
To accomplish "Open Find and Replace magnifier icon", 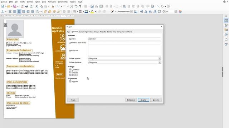I will (72, 6).
